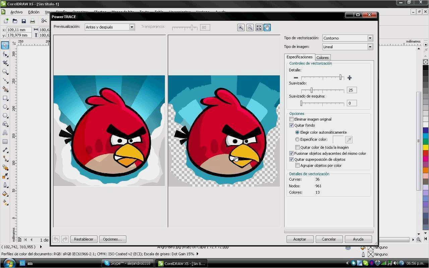The image size is (429, 268).
Task: Open the Archivo menu
Action: coord(16,12)
